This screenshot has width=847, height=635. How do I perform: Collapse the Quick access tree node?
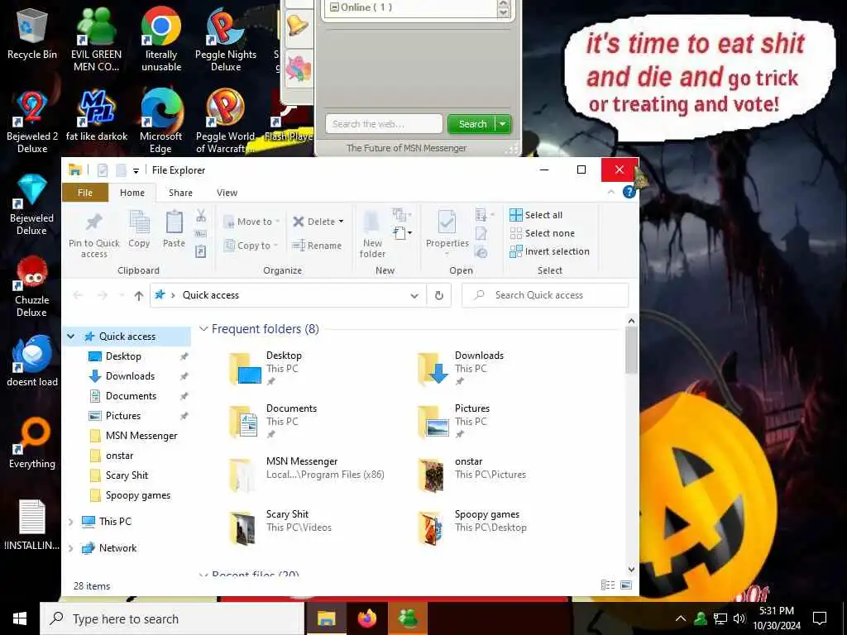pos(71,337)
